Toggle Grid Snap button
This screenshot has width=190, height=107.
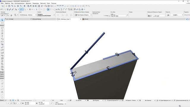pos(30,9)
